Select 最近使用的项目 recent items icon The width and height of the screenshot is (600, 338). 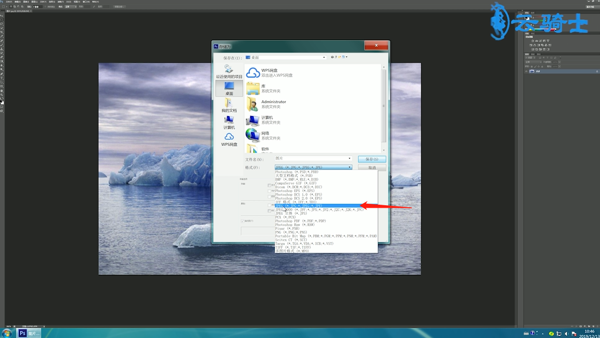pos(229,71)
